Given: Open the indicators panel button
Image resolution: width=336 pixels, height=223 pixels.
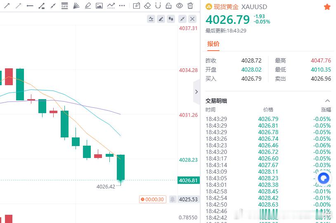Looking at the screenshot, I should 151,19.
